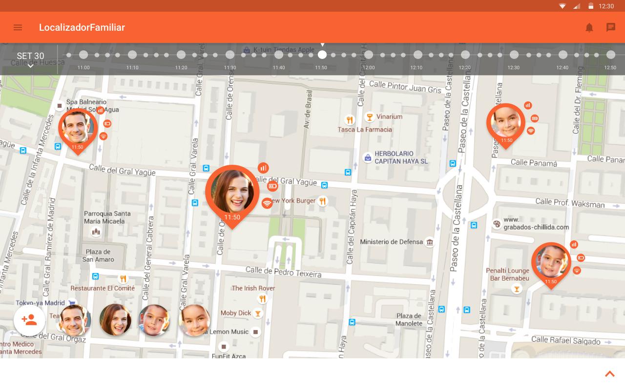The width and height of the screenshot is (625, 390).
Task: Jump timeline to the 11:00 marker
Action: tap(83, 55)
